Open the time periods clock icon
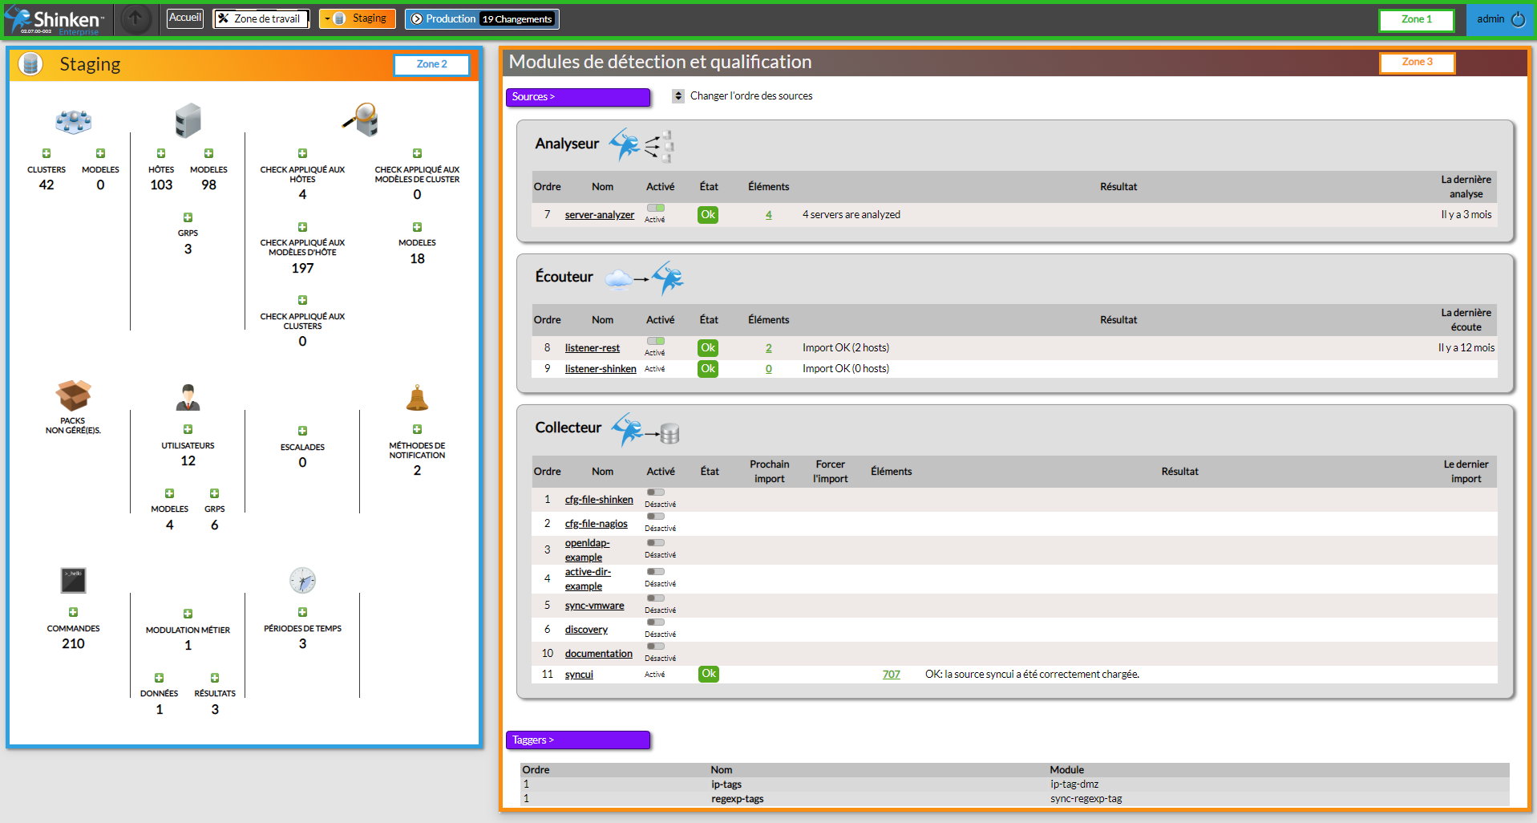 (302, 580)
